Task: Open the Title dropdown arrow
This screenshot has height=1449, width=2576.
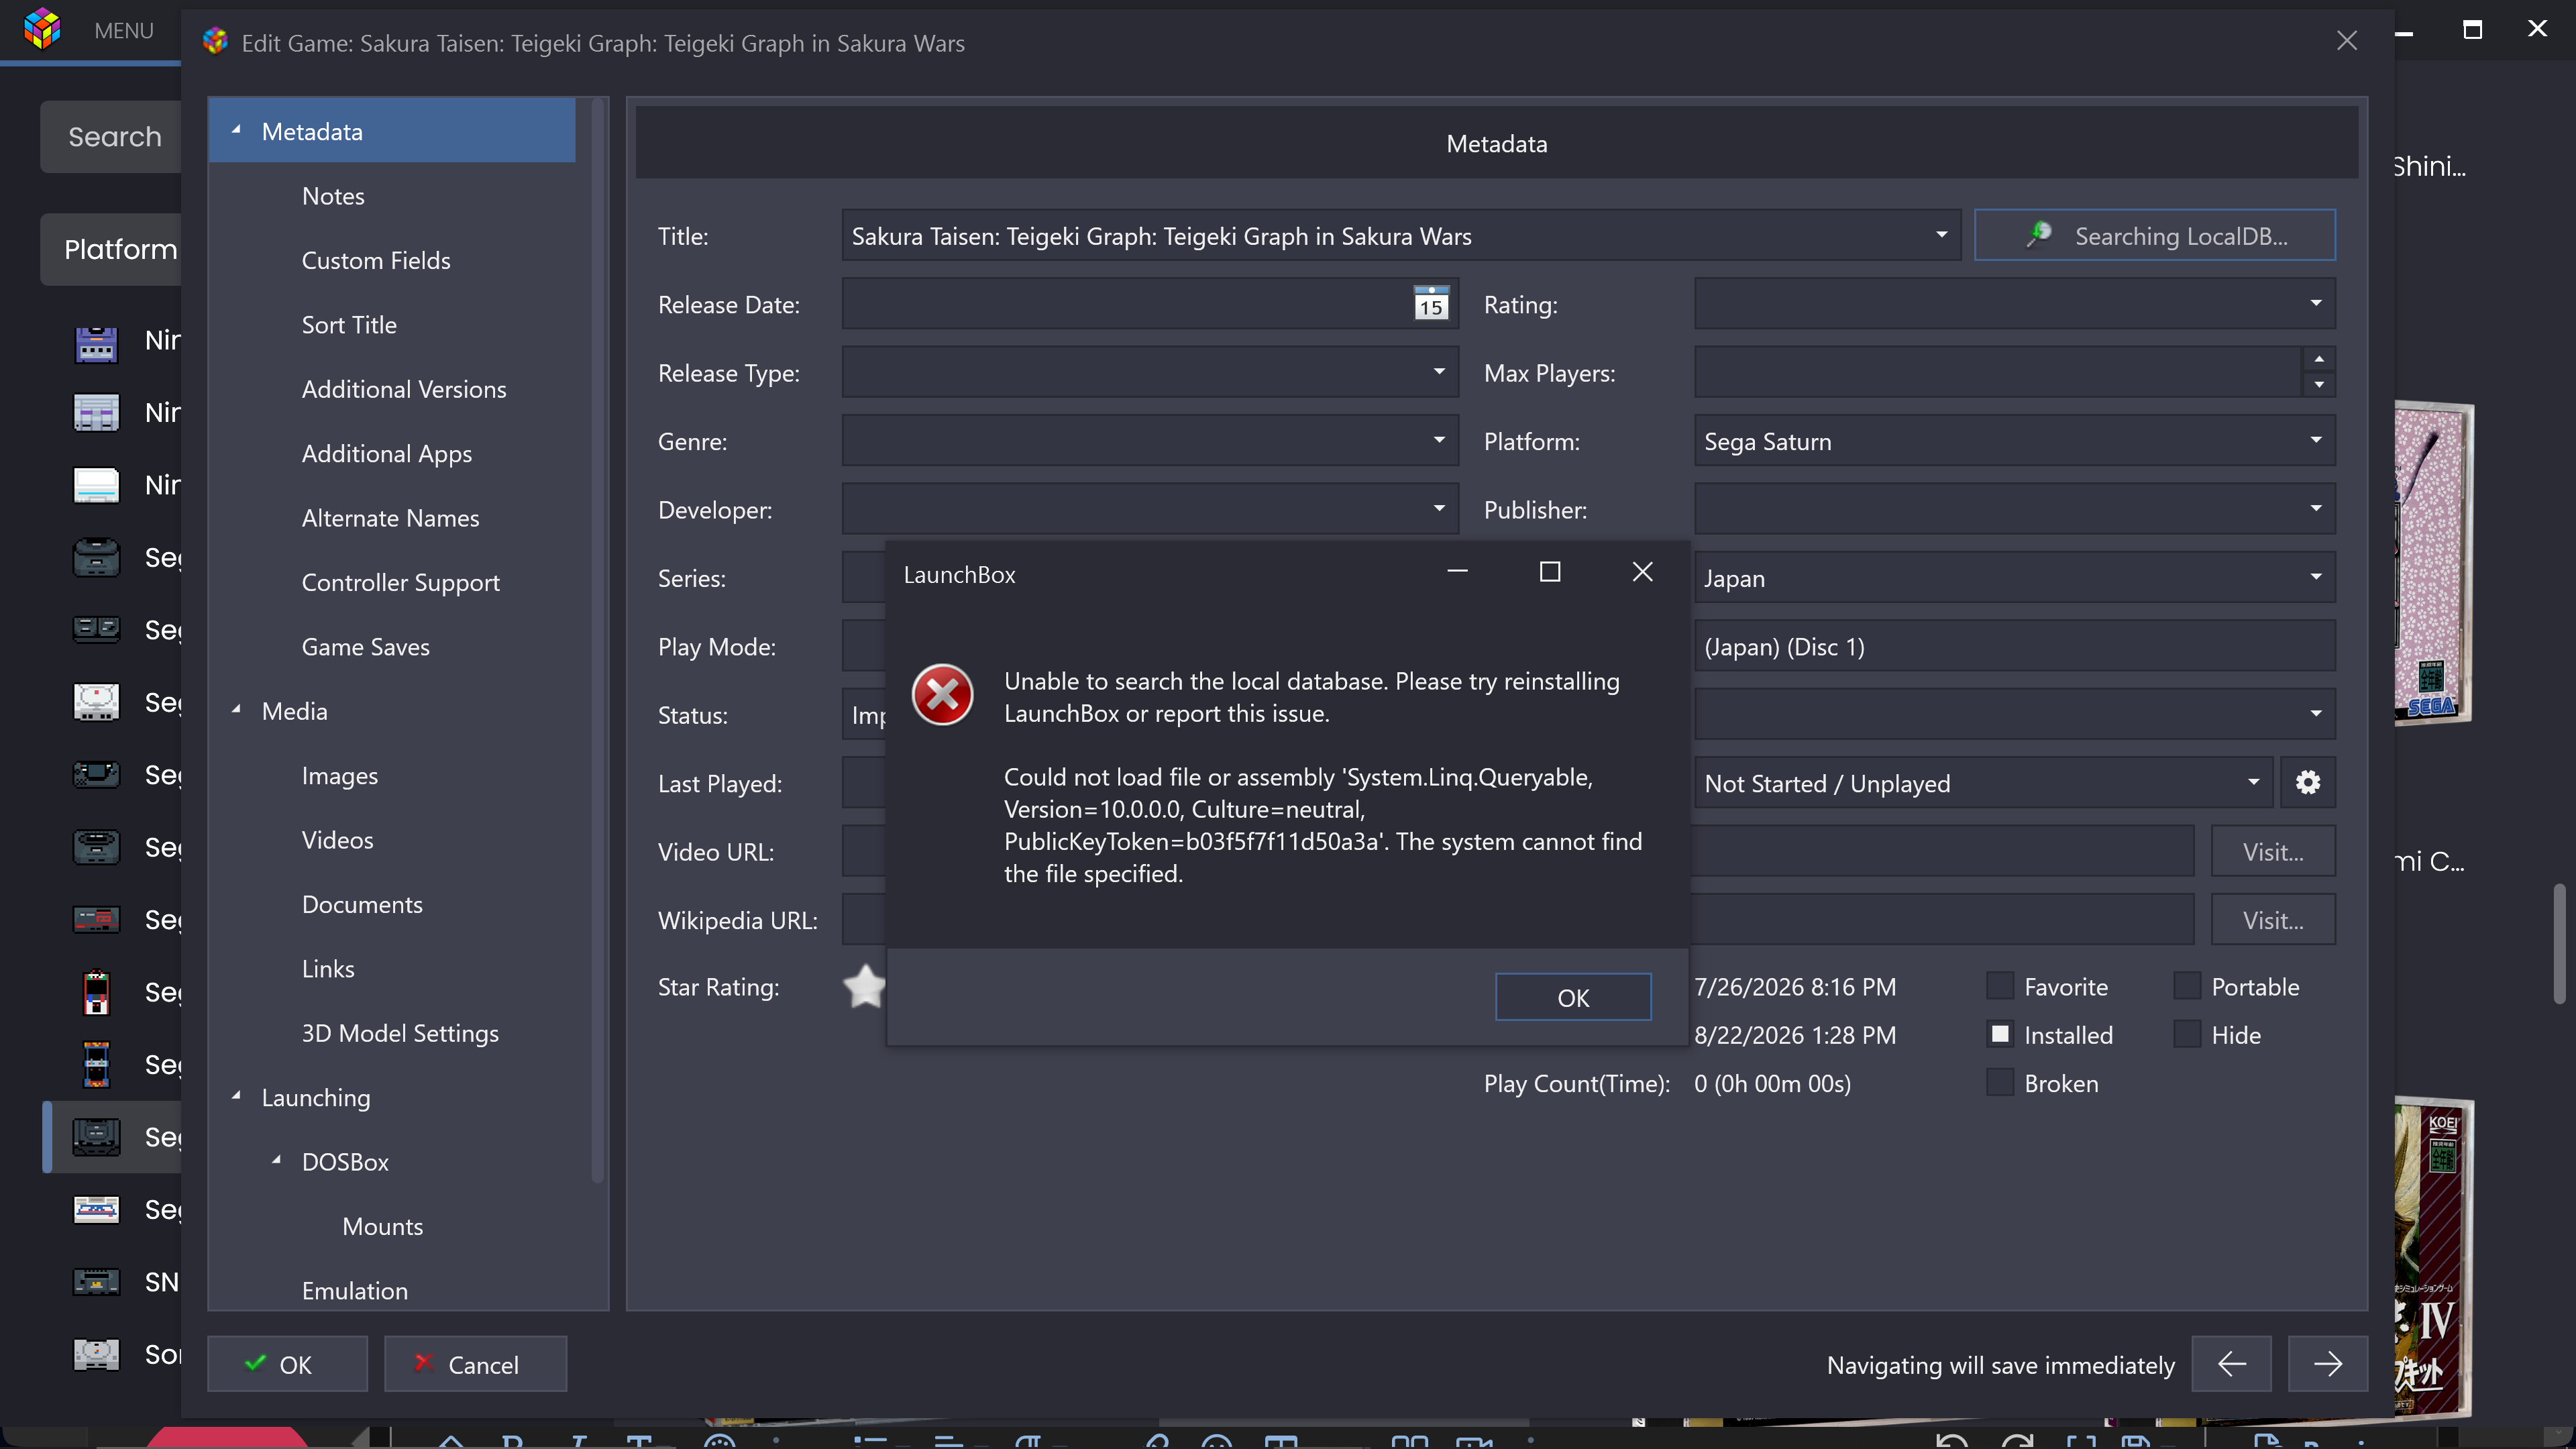Action: point(1940,235)
